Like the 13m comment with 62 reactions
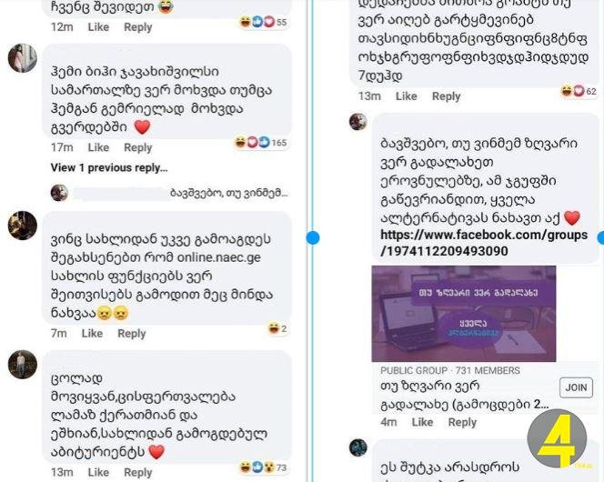Image resolution: width=604 pixels, height=482 pixels. 406,96
